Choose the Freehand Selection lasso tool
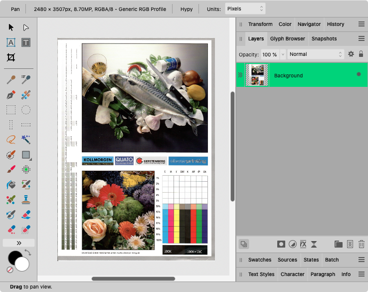 pyautogui.click(x=11, y=140)
